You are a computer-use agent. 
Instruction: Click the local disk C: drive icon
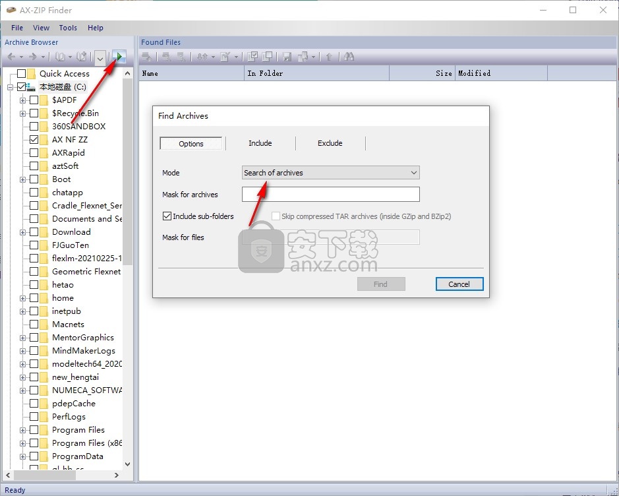[31, 87]
